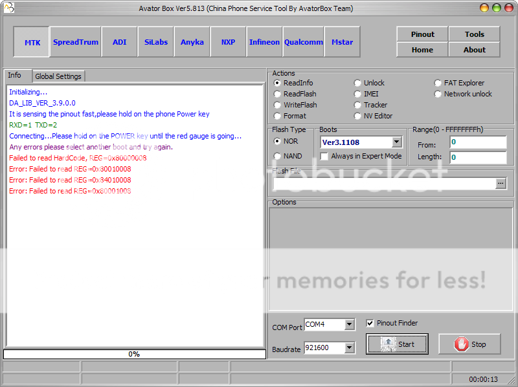Switch to the Global Settings tab

(x=58, y=76)
